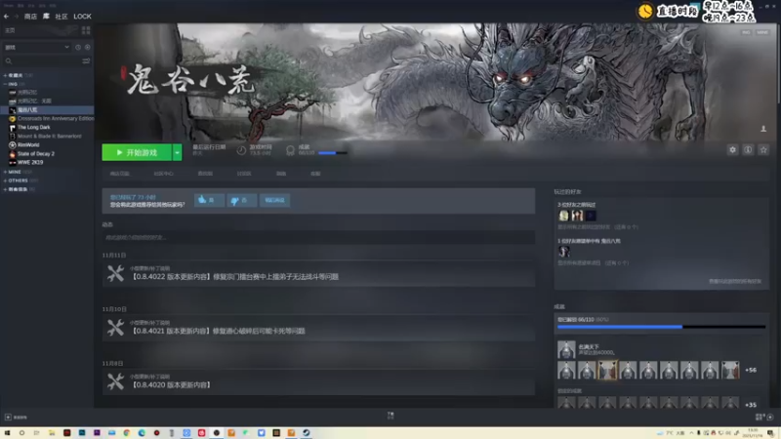The width and height of the screenshot is (781, 439).
Task: Sort library by recent activity clock icon
Action: (x=78, y=47)
